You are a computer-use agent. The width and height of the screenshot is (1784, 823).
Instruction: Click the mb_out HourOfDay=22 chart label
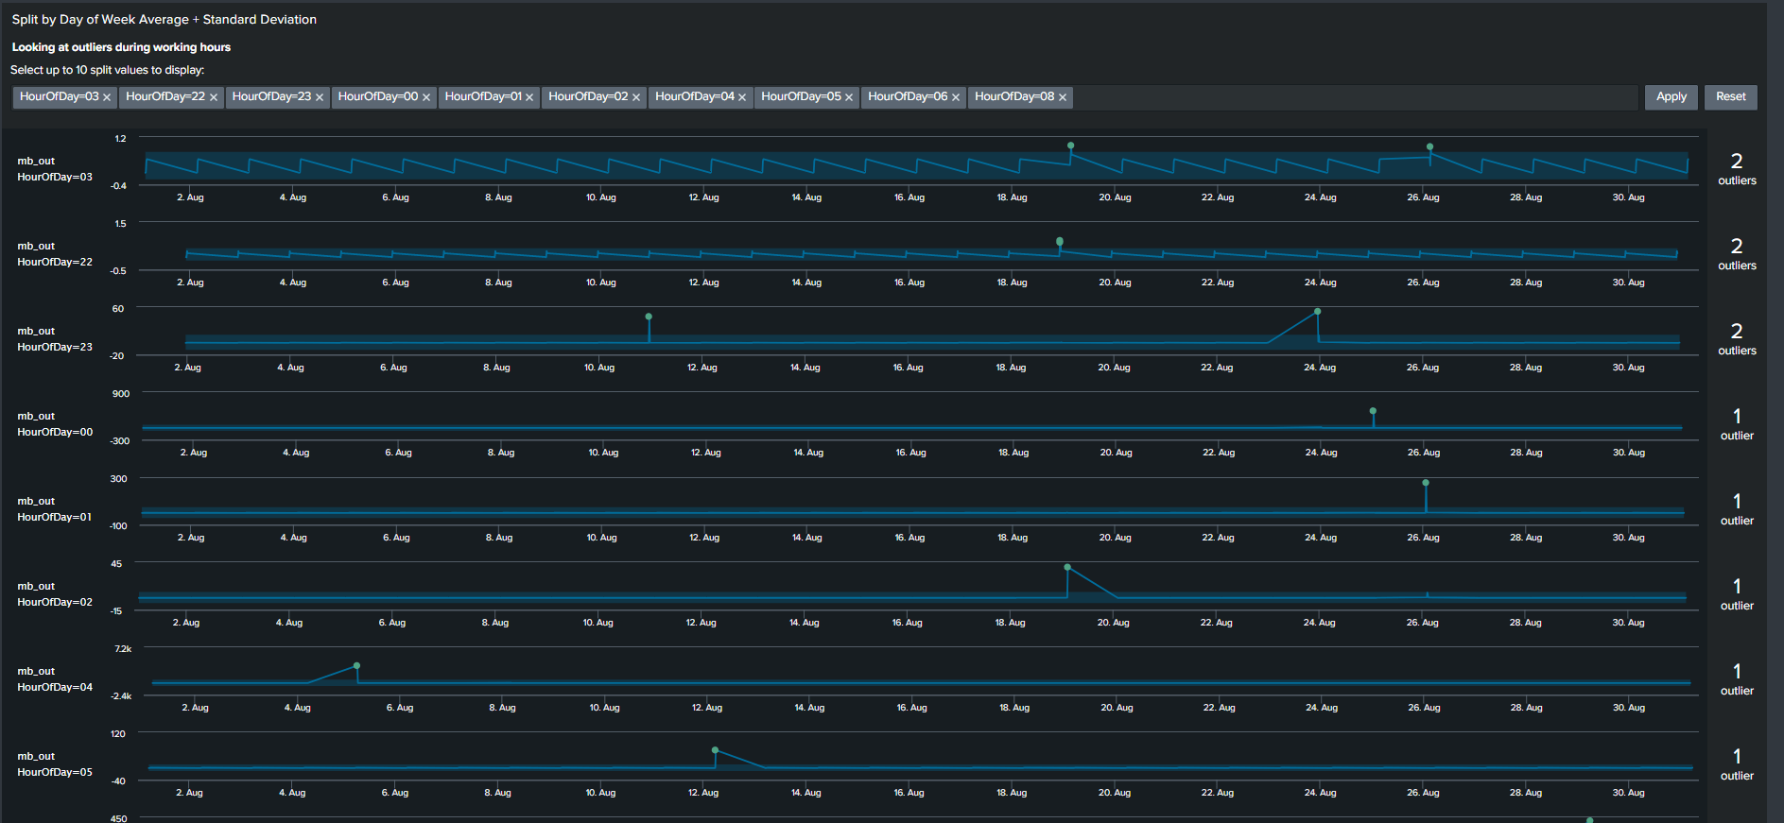pyautogui.click(x=55, y=254)
